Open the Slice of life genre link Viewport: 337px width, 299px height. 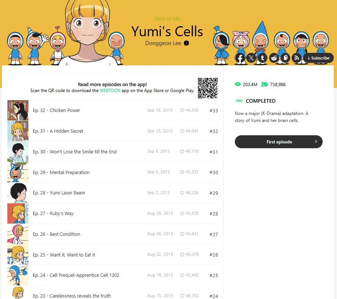point(167,19)
